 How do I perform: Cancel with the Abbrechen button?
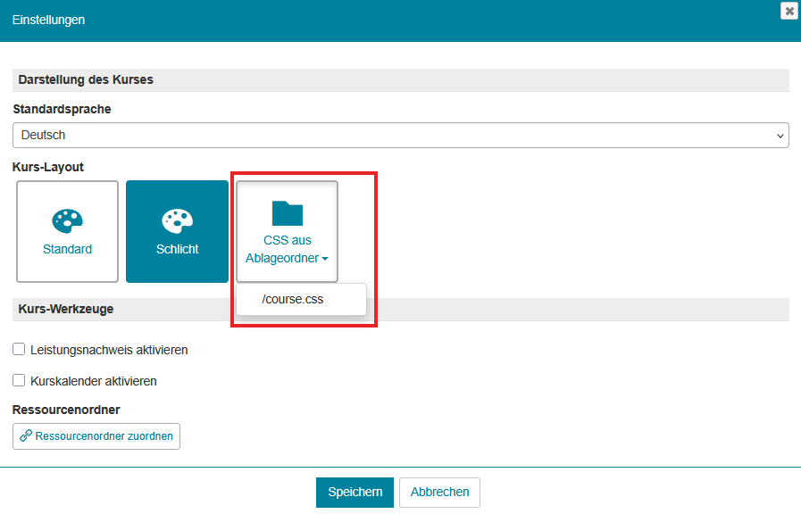coord(439,492)
